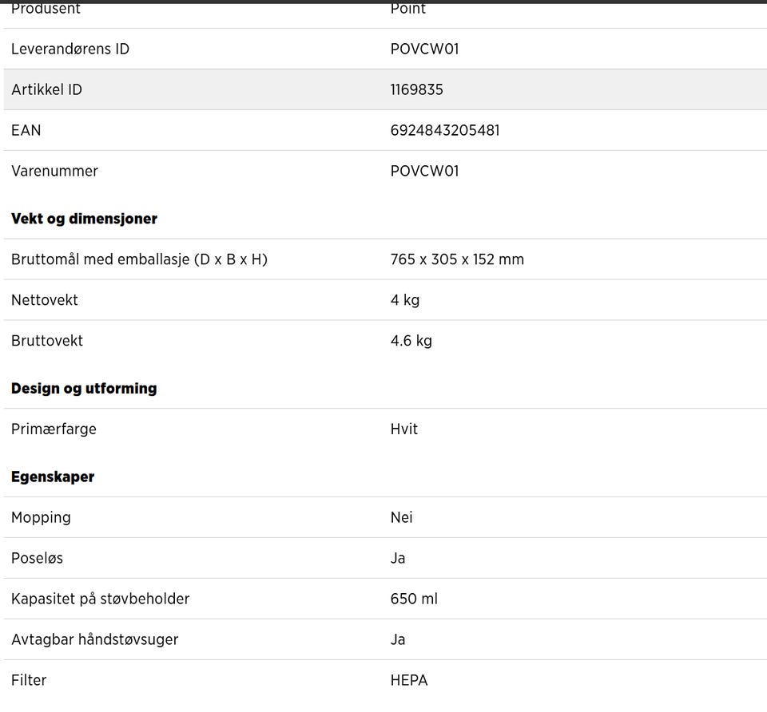Screen dimensions: 767x712
Task: Click the Bruttovekt value 4.6 kg
Action: tap(411, 341)
